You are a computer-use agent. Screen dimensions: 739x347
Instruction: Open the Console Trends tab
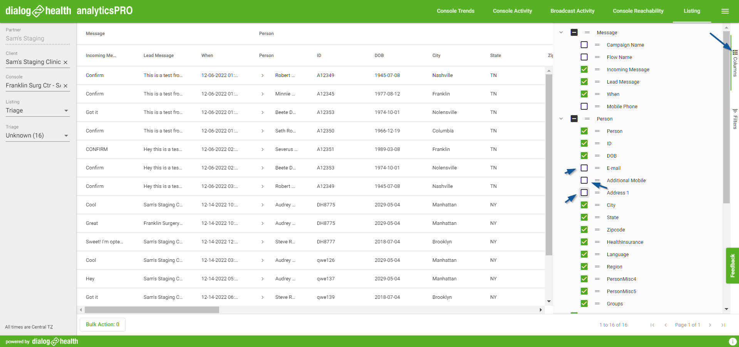point(456,11)
